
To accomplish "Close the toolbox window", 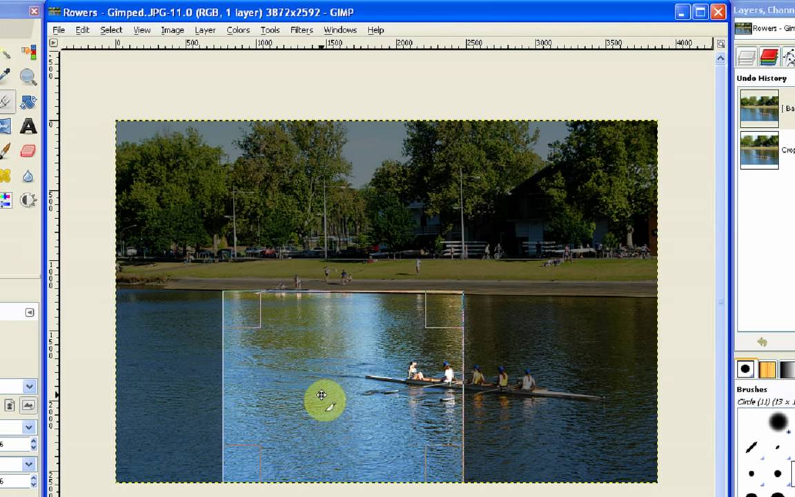I will tap(33, 10).
